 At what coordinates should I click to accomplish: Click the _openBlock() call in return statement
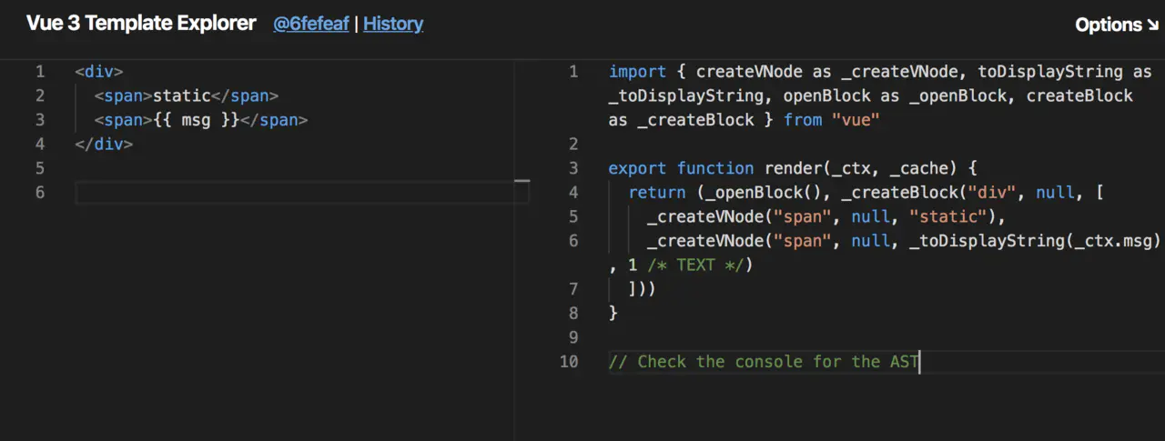[765, 193]
